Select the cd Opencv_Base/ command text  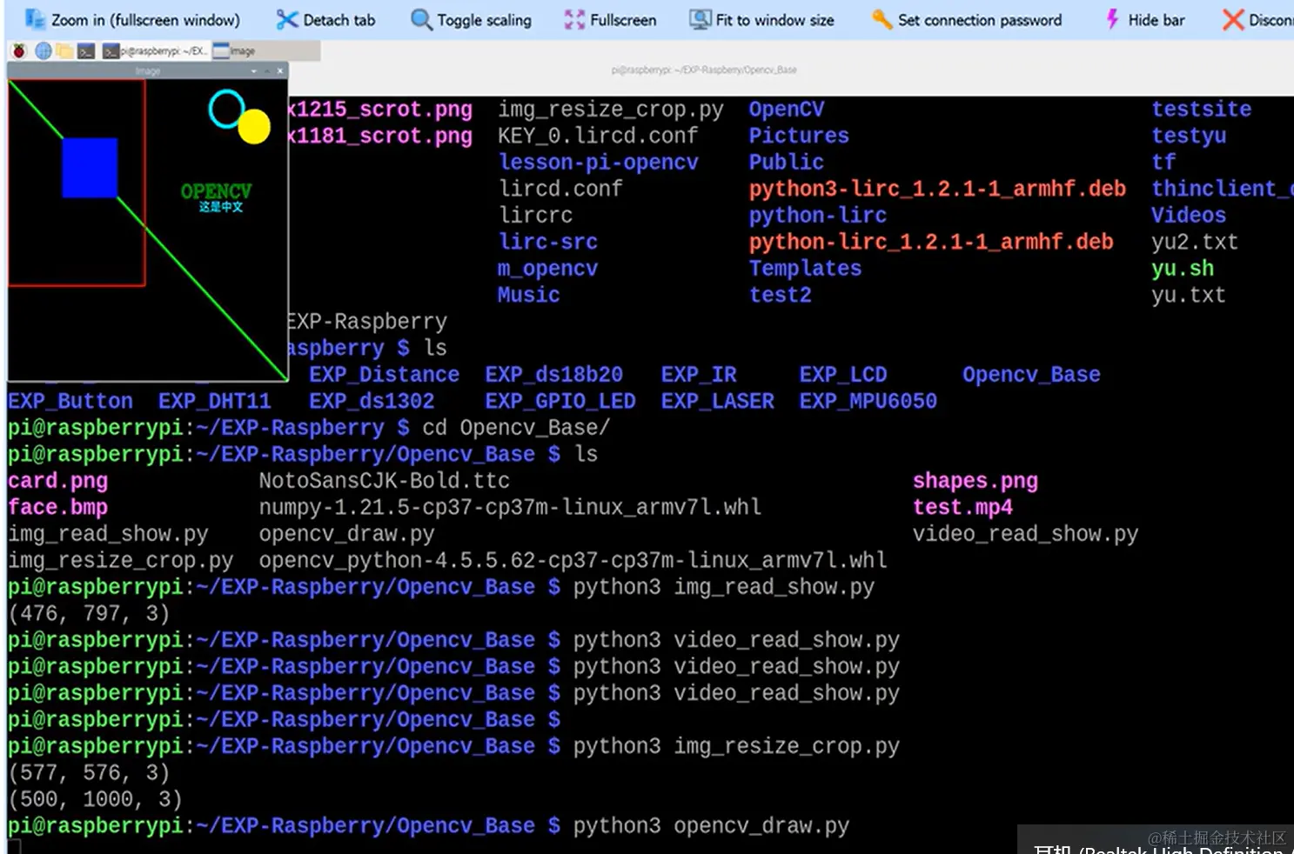tap(516, 428)
